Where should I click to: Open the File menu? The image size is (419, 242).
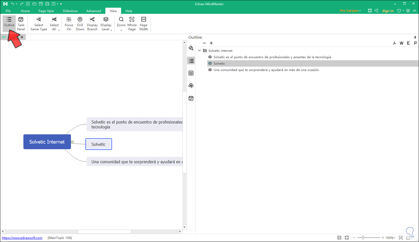pos(8,11)
